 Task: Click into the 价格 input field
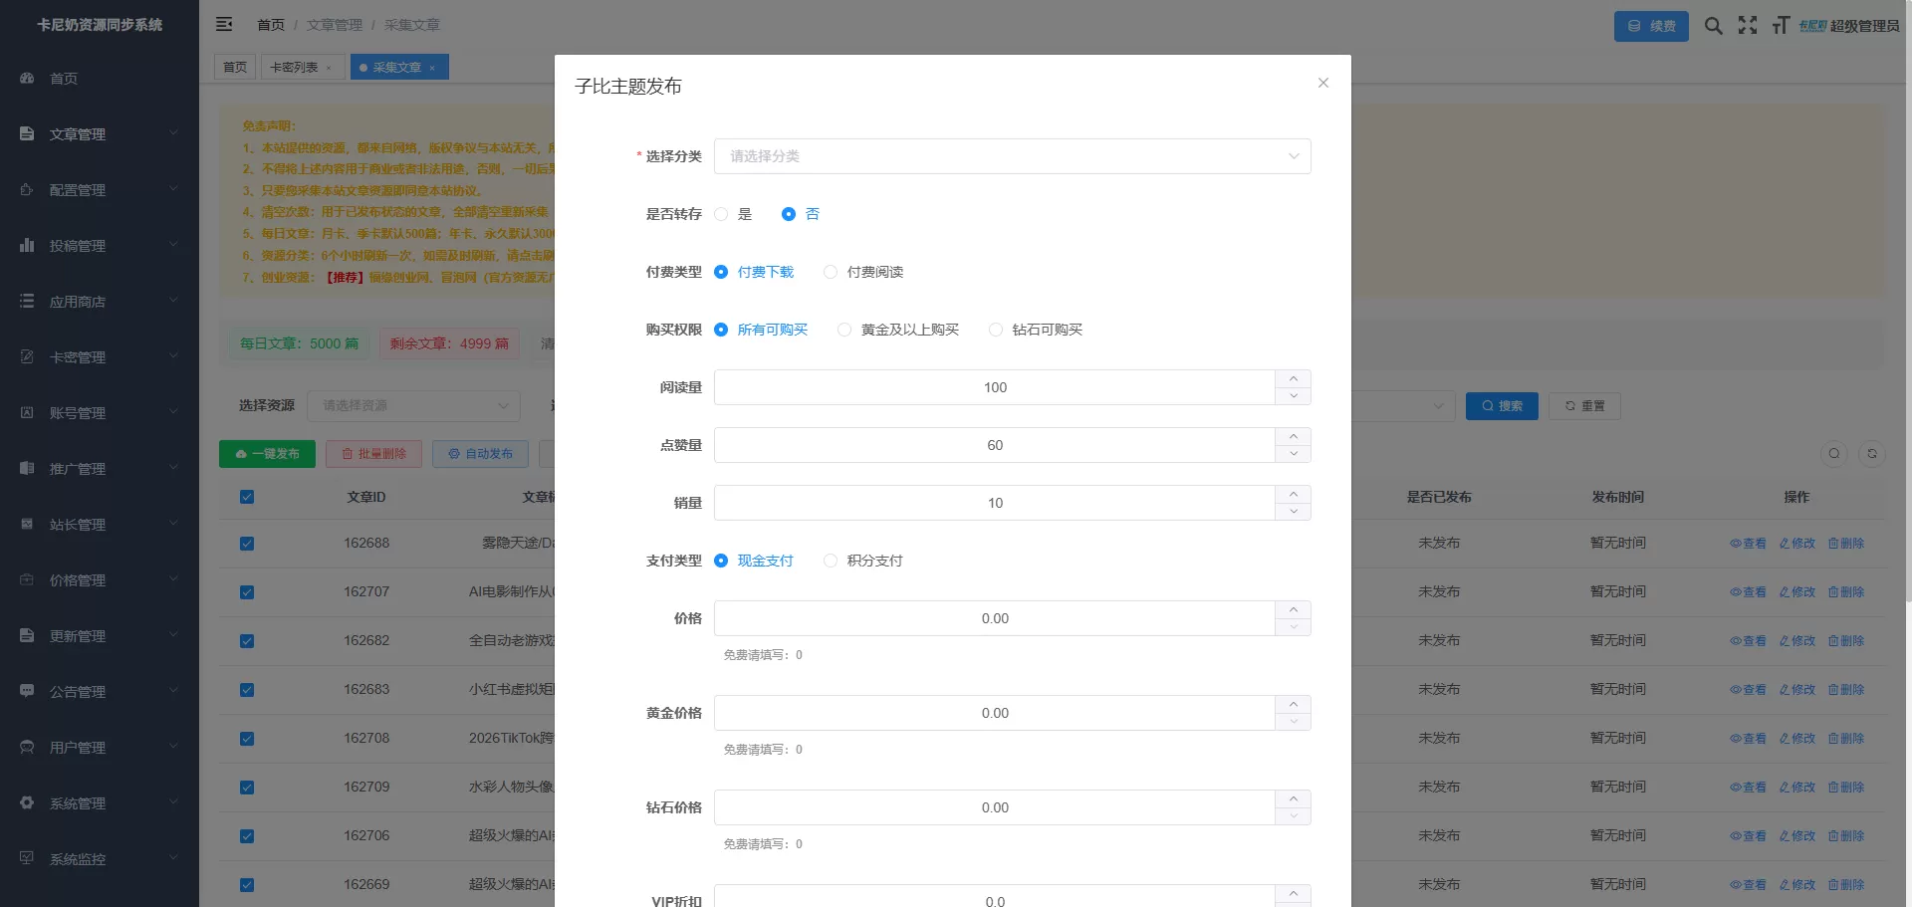[x=994, y=618]
